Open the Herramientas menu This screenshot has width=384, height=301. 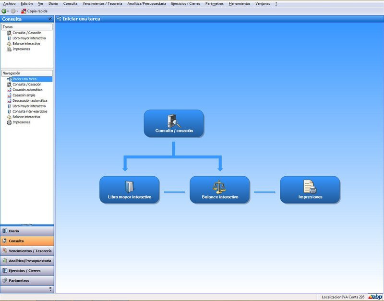pyautogui.click(x=240, y=3)
